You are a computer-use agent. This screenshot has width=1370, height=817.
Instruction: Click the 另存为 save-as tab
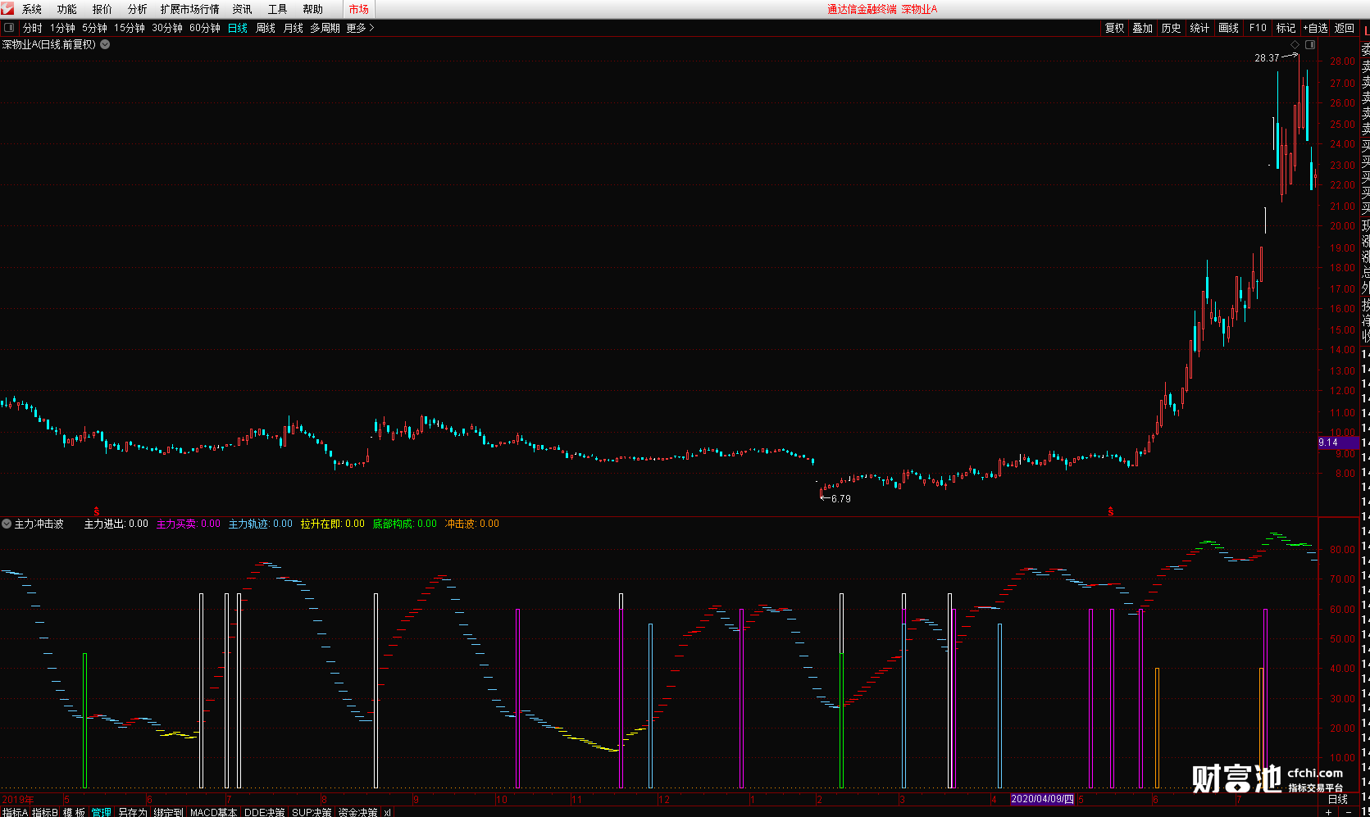[x=133, y=812]
